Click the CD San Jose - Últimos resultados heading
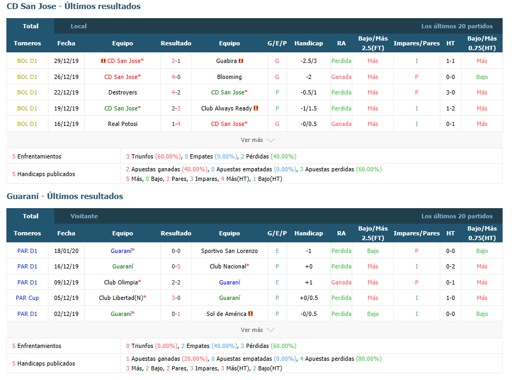 pyautogui.click(x=74, y=6)
